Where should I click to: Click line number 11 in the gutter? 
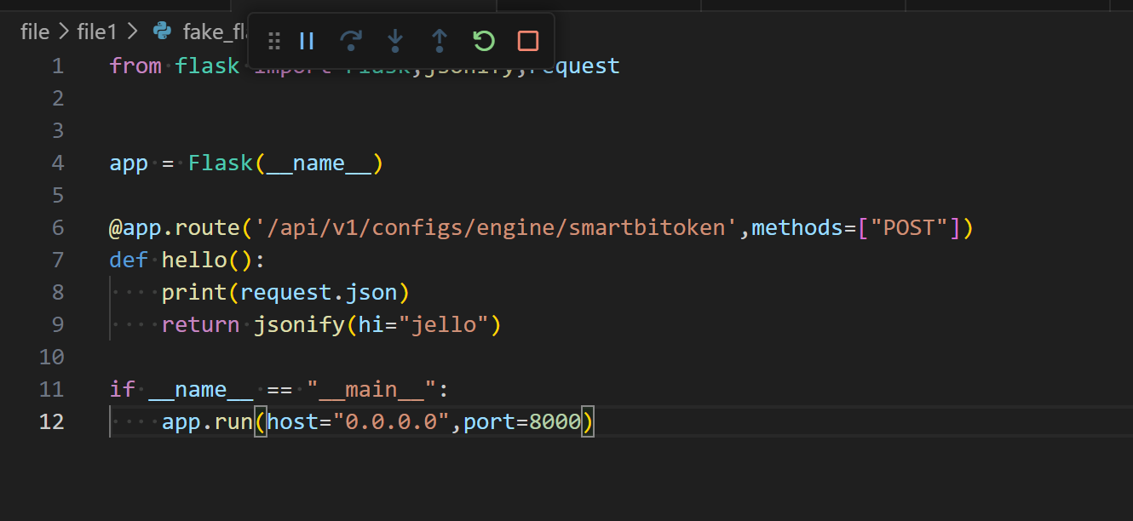point(51,389)
